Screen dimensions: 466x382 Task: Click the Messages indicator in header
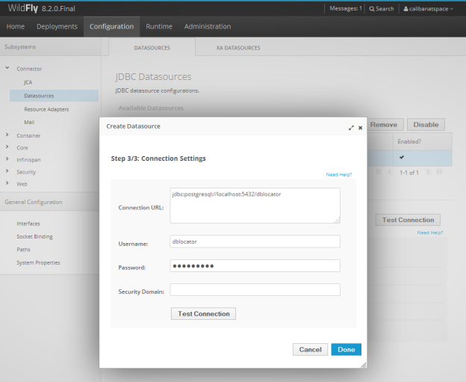344,9
